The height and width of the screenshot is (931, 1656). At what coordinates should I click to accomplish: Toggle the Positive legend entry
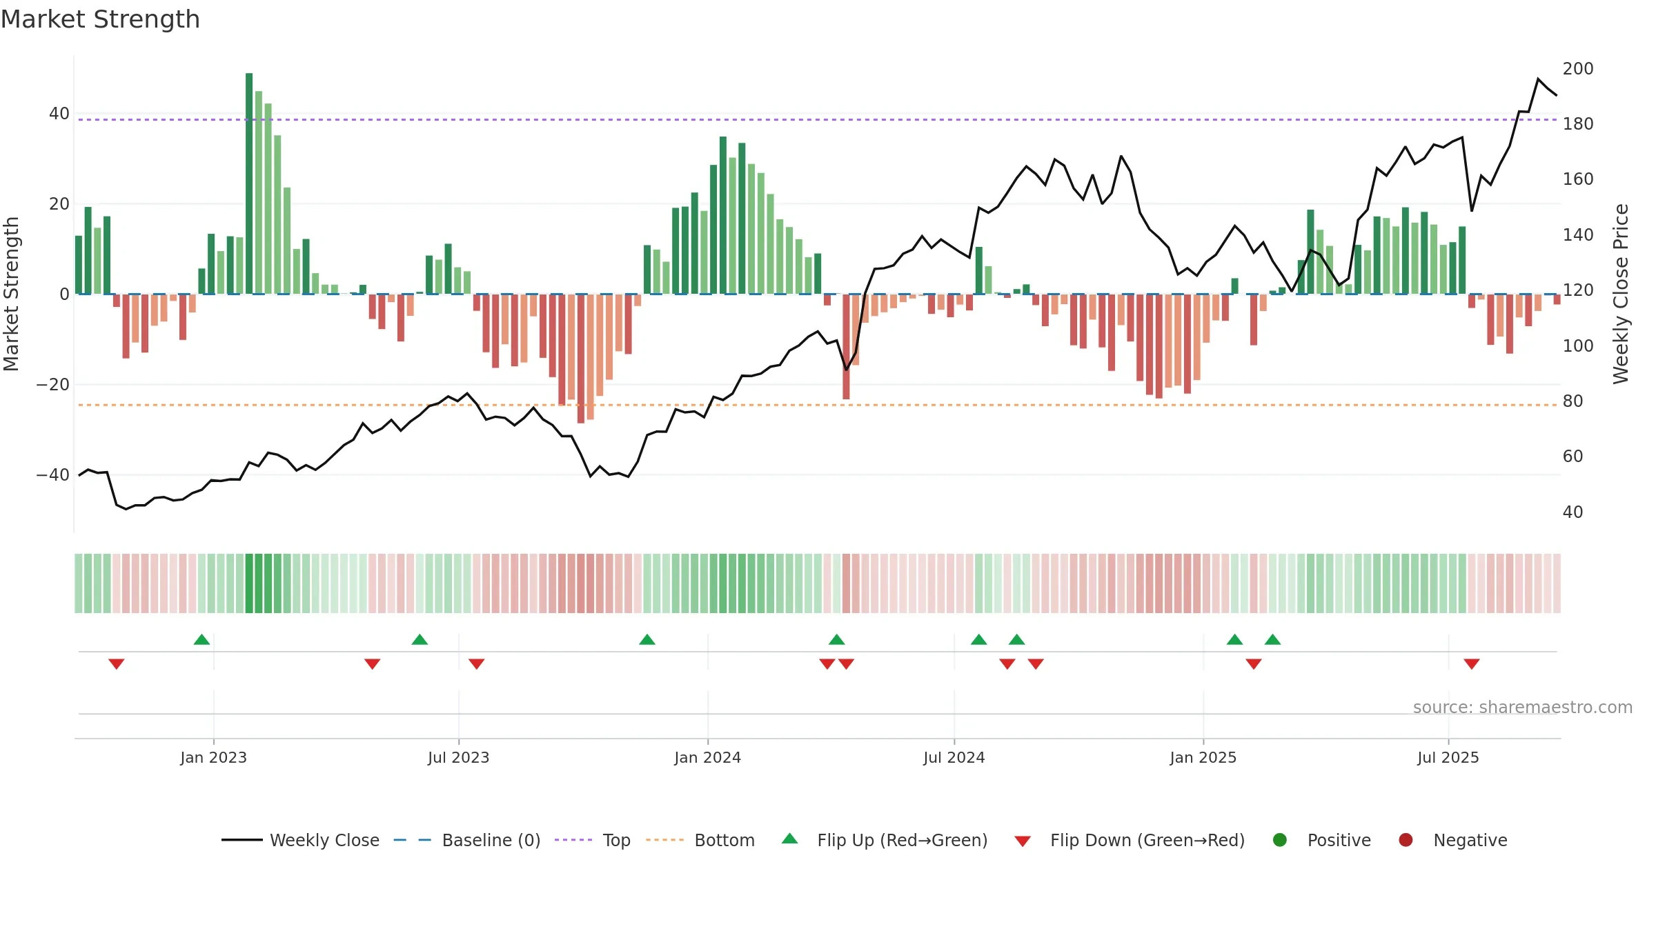tap(1321, 840)
